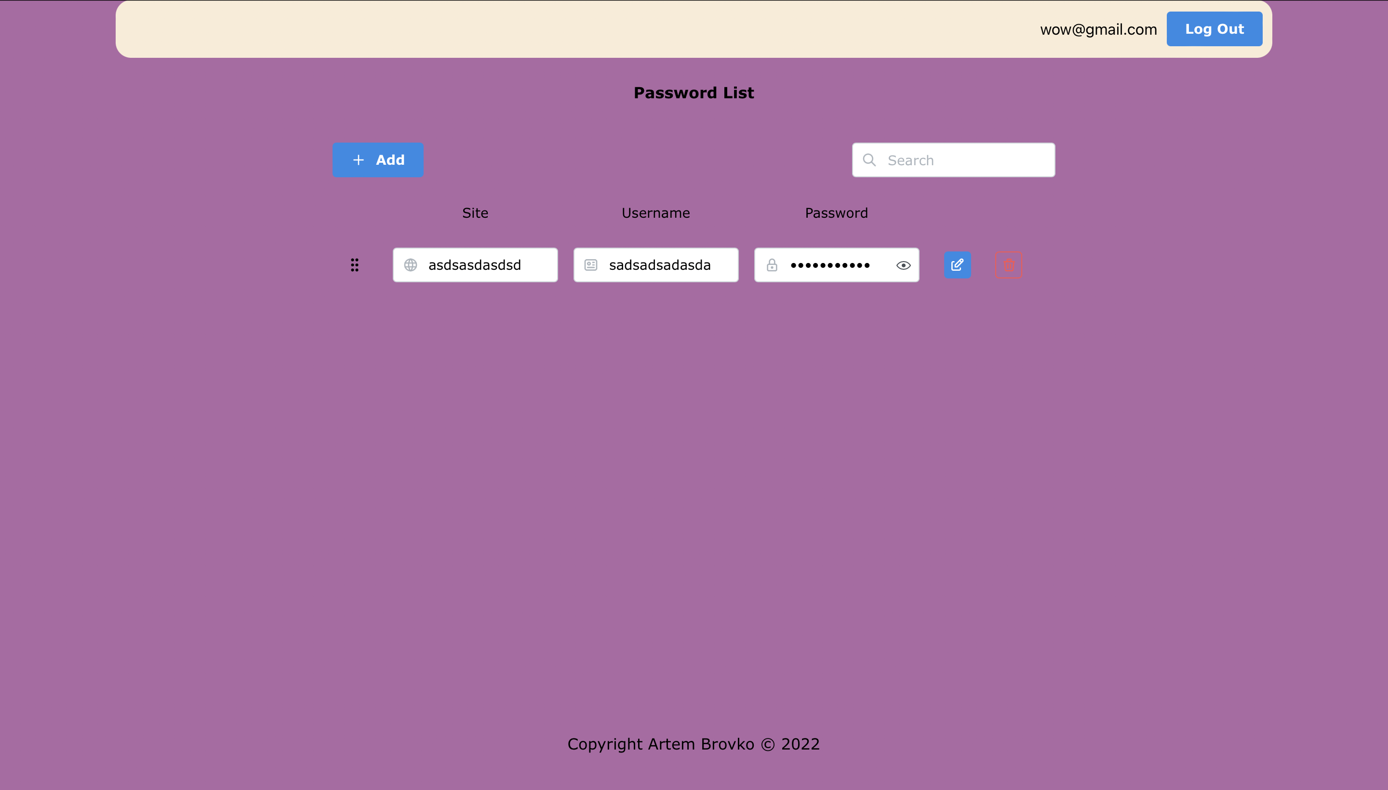This screenshot has width=1388, height=790.
Task: Click the ID card icon in Username field
Action: pos(590,265)
